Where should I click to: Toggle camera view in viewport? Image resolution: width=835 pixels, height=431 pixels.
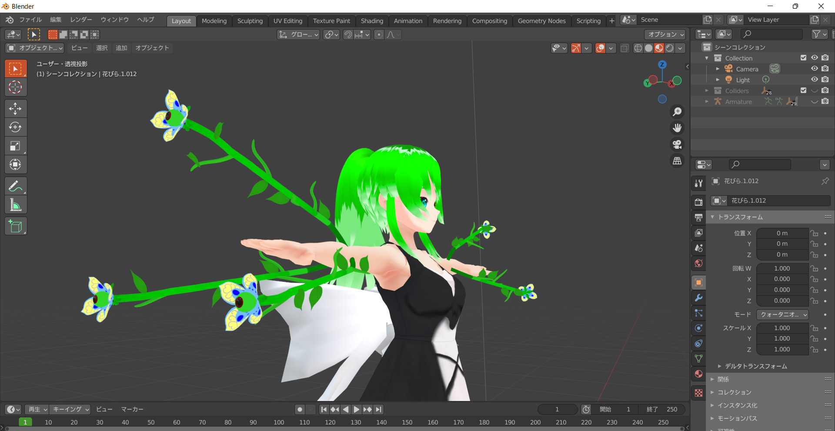[x=677, y=144]
